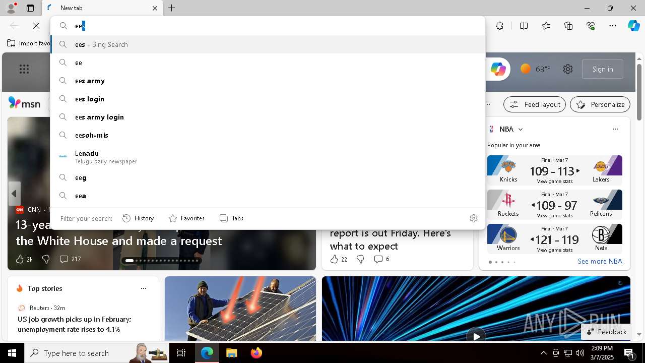Viewport: 645px width, 363px height.
Task: Select the 'eea' suggestion
Action: 268,196
